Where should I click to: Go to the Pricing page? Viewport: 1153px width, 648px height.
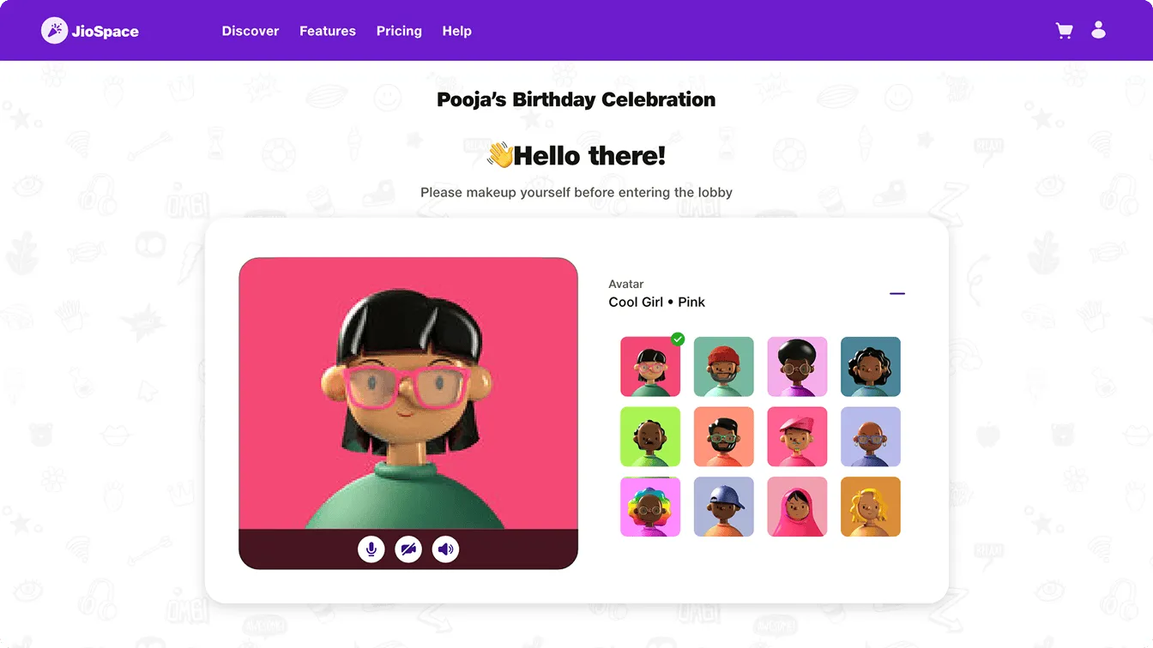[x=399, y=31]
